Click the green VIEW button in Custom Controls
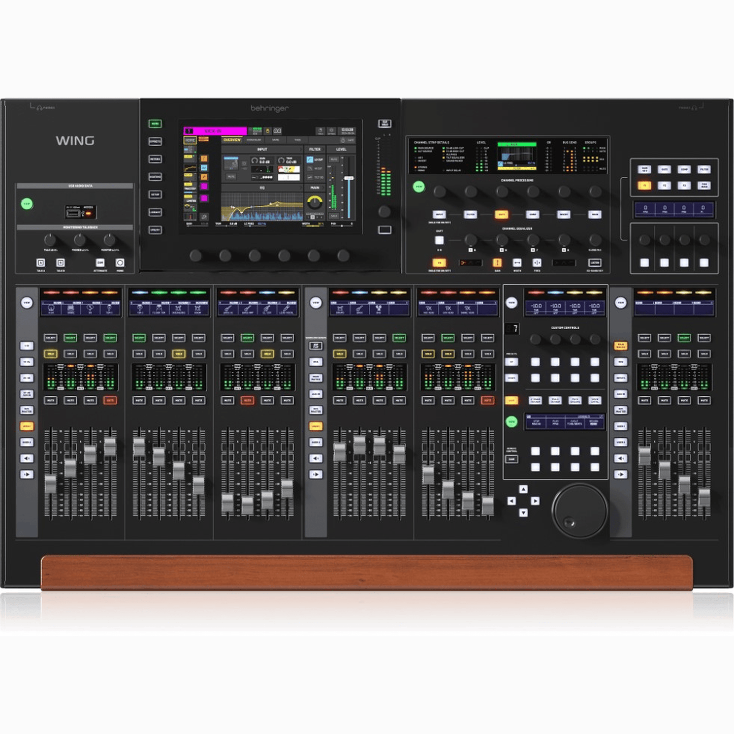This screenshot has height=734, width=734. tap(512, 422)
